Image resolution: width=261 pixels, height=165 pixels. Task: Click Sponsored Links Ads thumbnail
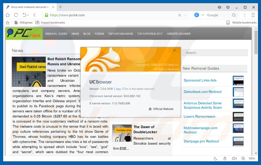[x=238, y=81]
